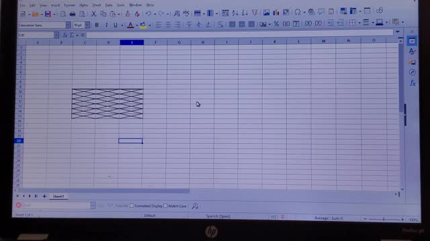
Task: Open the Underline style dropdown arrow
Action: (x=122, y=25)
